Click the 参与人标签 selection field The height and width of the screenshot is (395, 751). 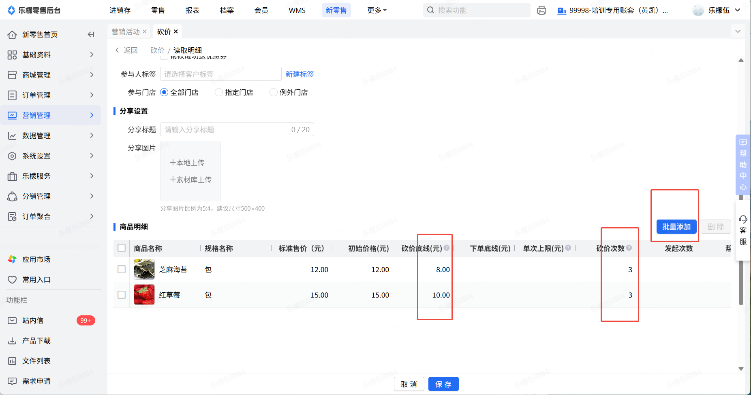(221, 74)
